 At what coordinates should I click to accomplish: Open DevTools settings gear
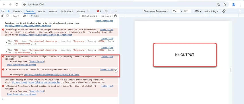(x=106, y=11)
